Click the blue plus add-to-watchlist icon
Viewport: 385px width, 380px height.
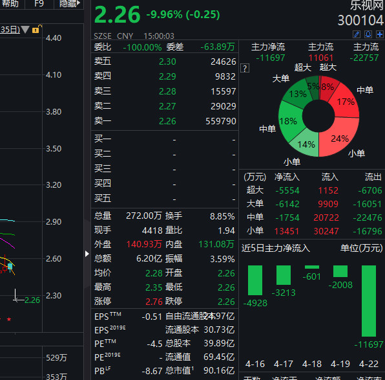pos(380,34)
